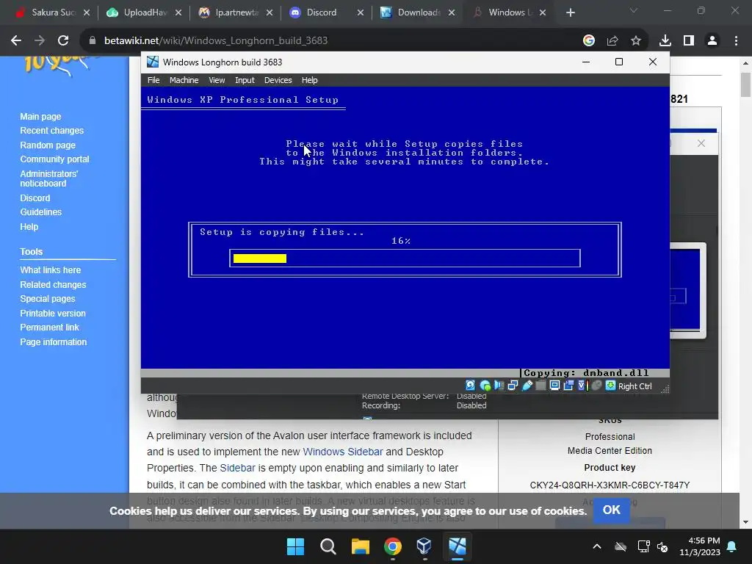Open Random page link
The height and width of the screenshot is (564, 752).
point(48,145)
